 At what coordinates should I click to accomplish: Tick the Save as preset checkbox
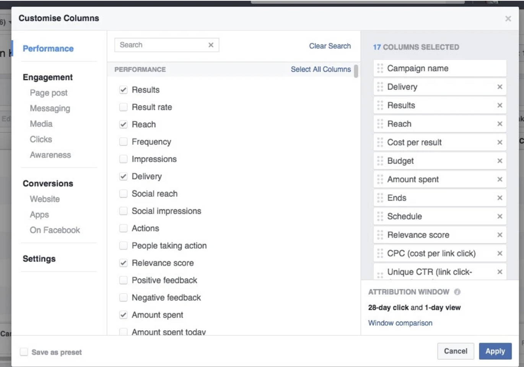click(x=24, y=352)
